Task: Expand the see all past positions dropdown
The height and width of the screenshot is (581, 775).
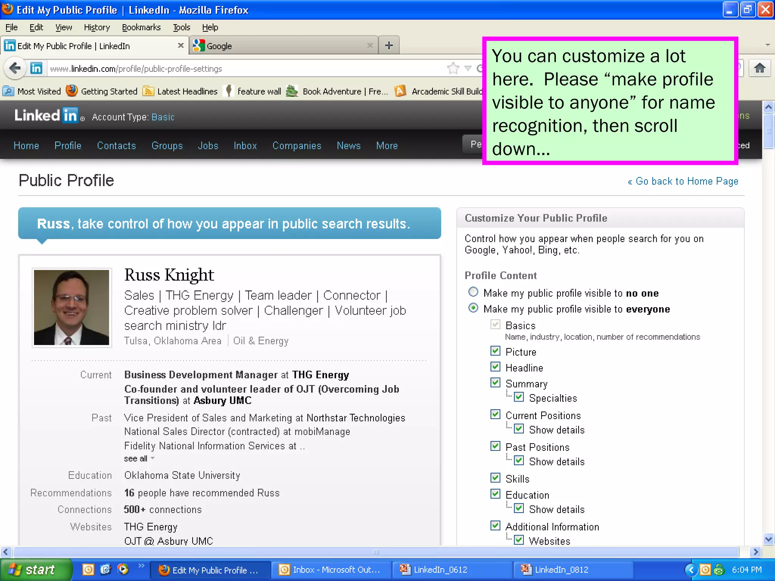Action: tap(139, 458)
